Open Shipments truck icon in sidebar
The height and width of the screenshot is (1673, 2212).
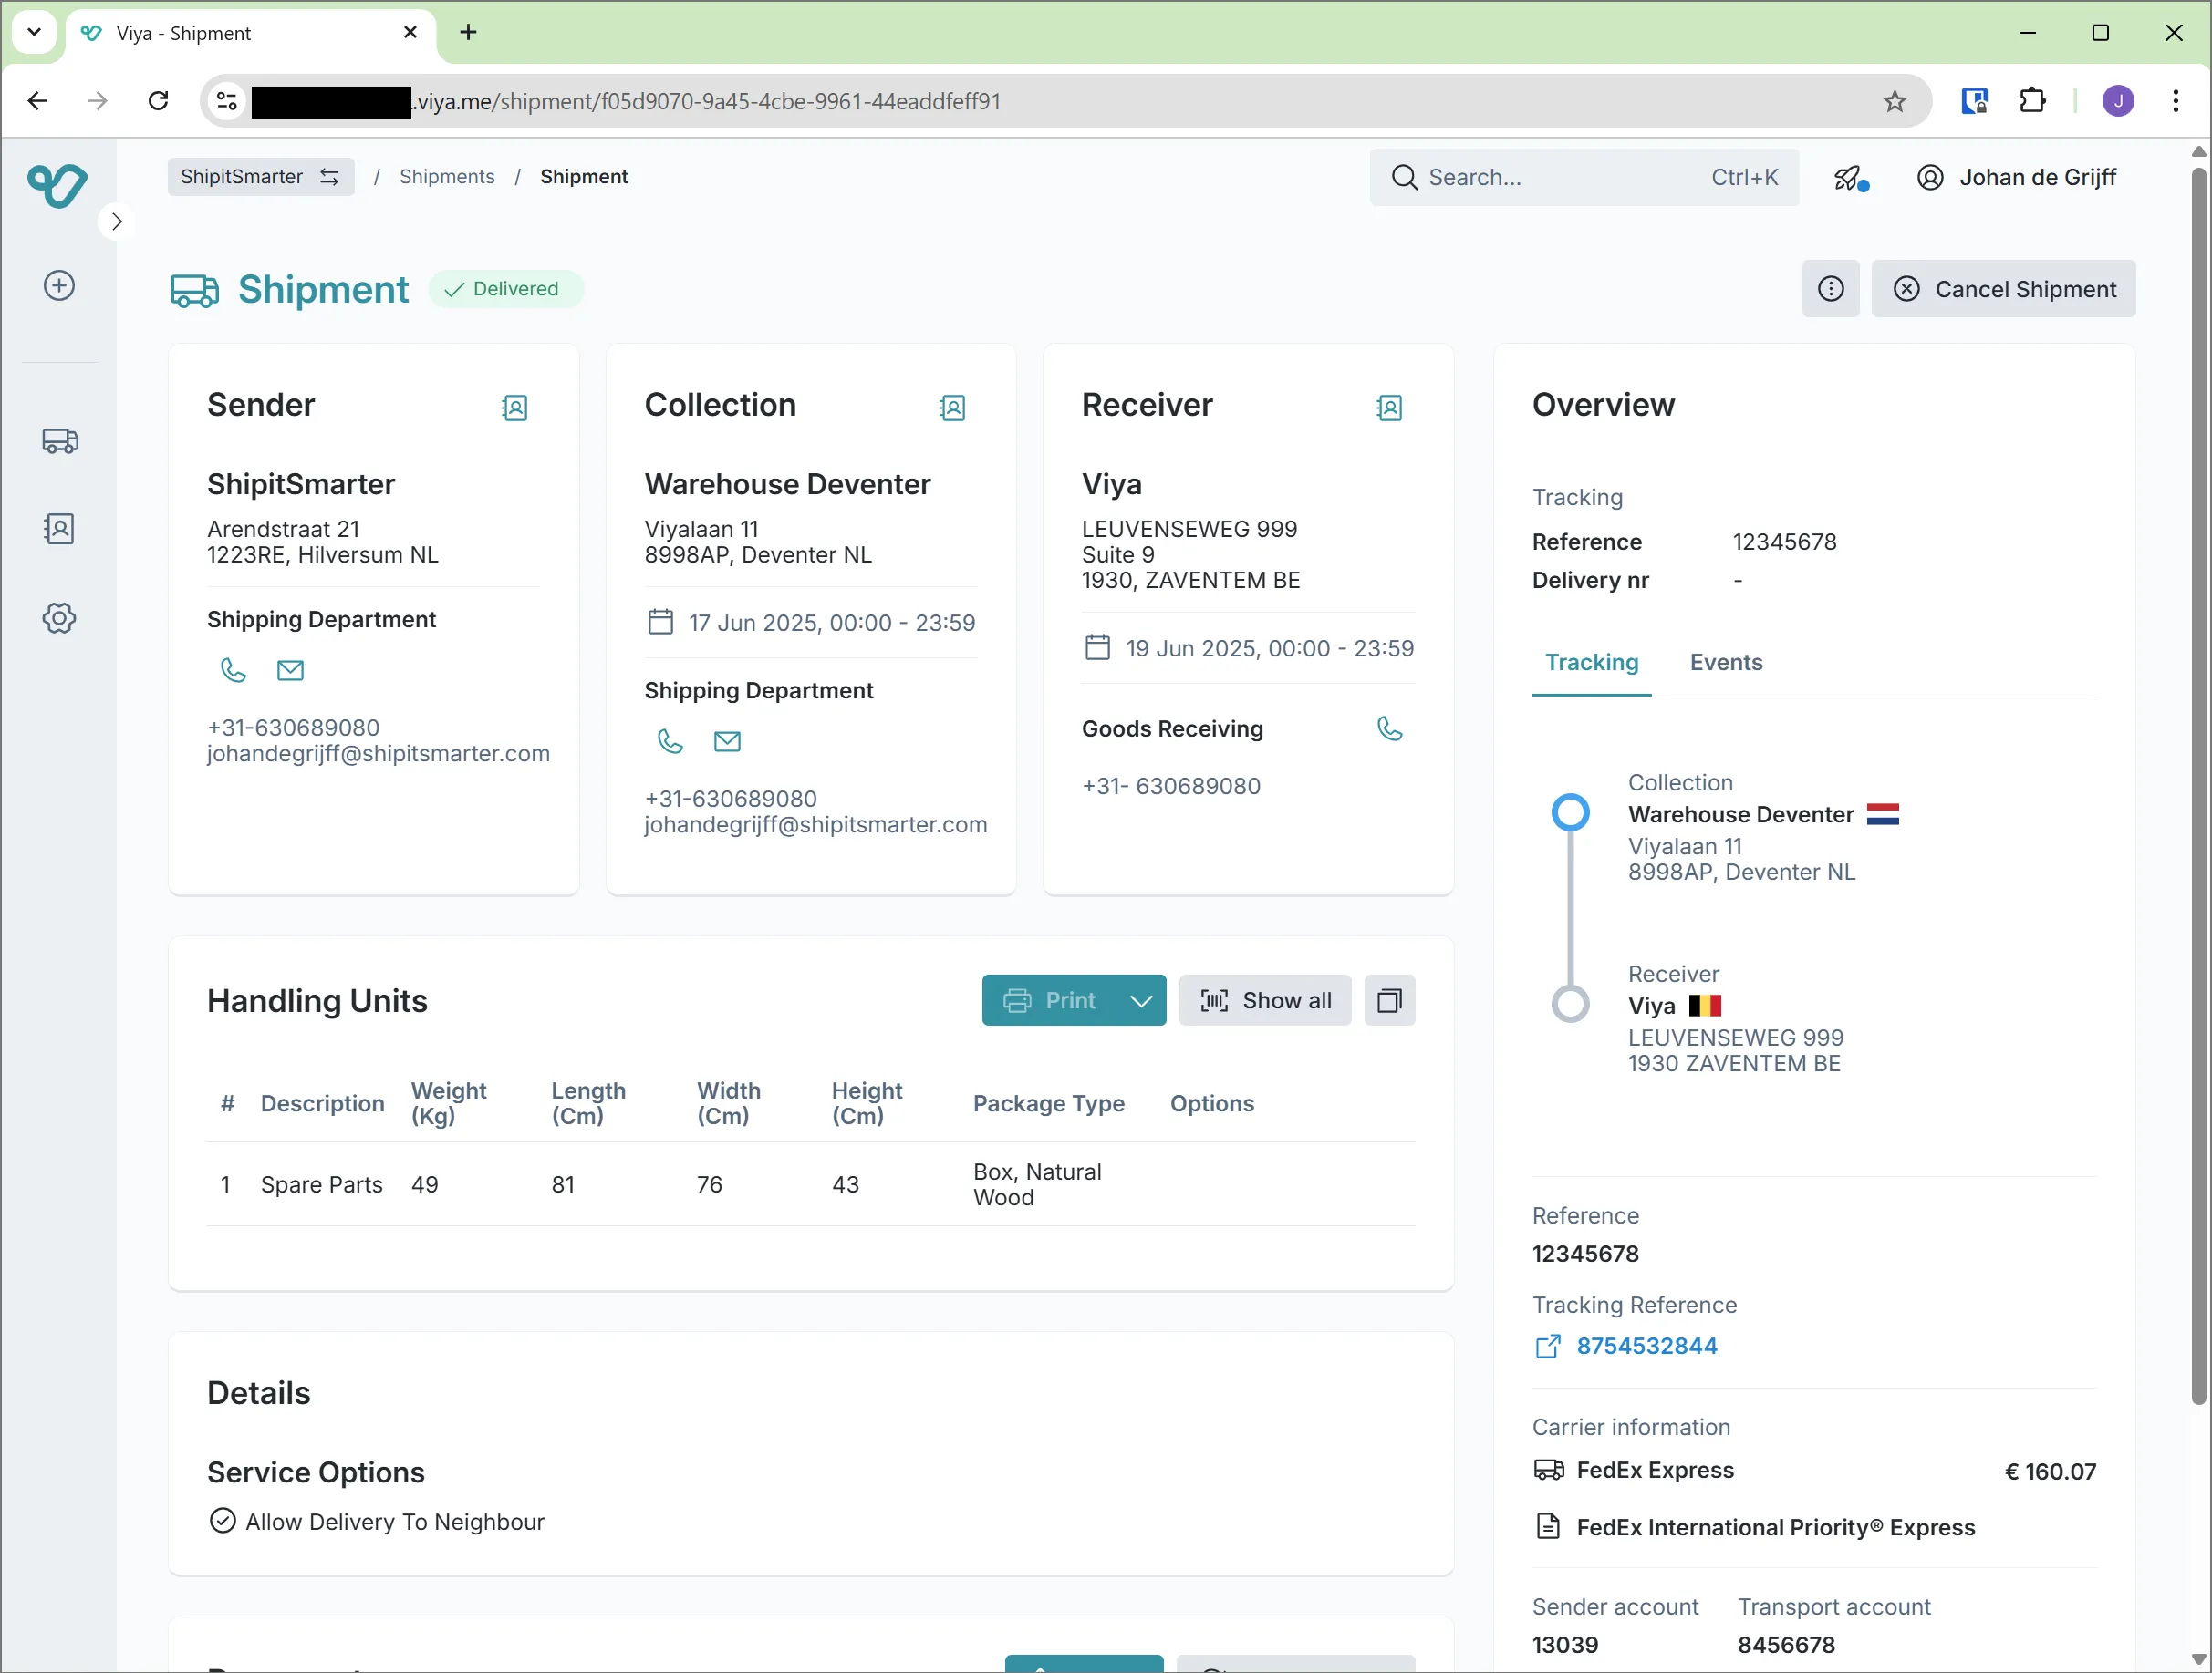pyautogui.click(x=59, y=440)
